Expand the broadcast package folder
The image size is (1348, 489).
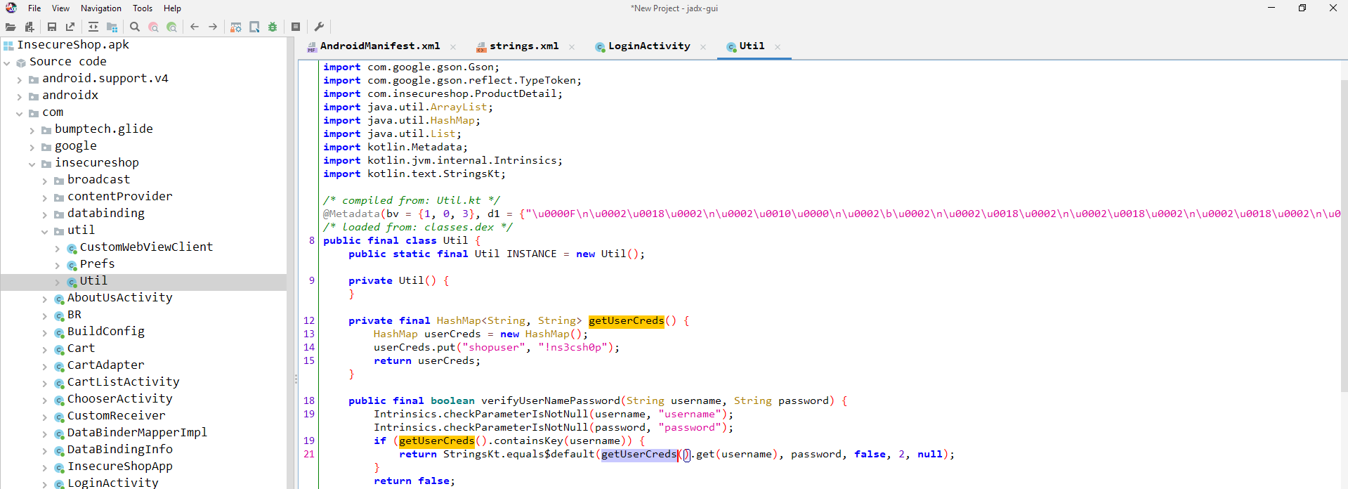[44, 181]
